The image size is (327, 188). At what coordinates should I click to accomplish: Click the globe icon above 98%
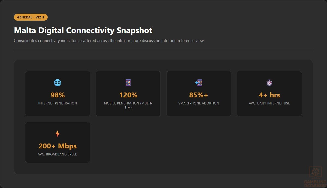(x=57, y=83)
